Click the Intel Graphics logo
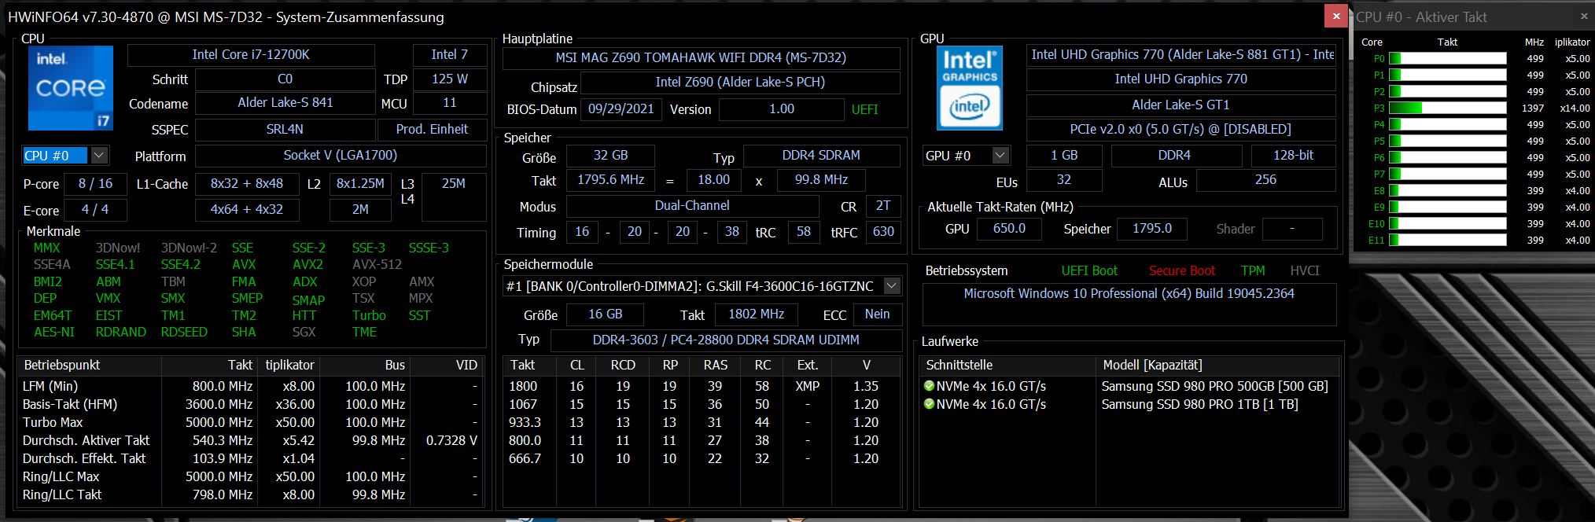Image resolution: width=1595 pixels, height=522 pixels. [969, 87]
